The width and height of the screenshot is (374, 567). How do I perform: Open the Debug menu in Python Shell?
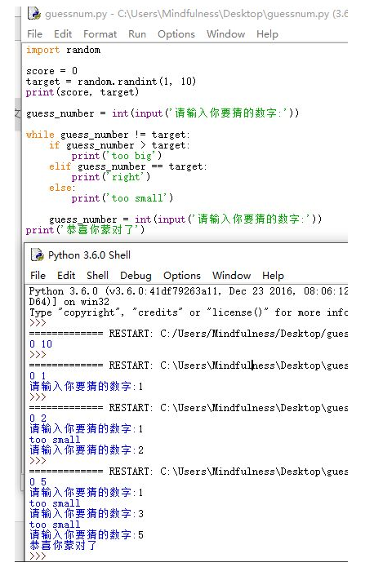[x=136, y=276]
